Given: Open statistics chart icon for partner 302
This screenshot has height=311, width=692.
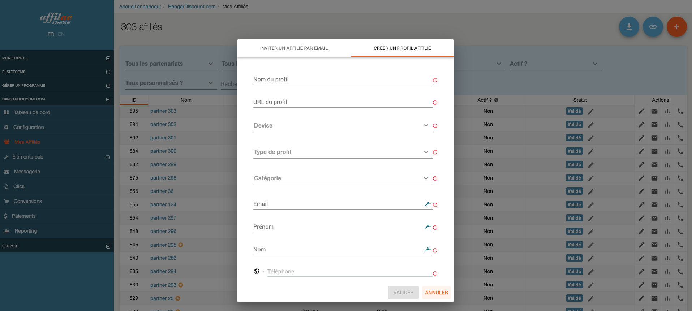Looking at the screenshot, I should (667, 125).
